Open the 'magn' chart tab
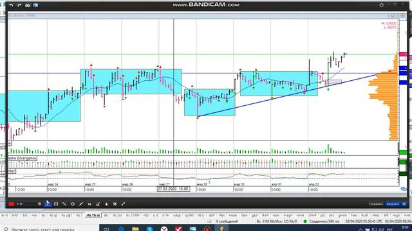The image size is (412, 231). click(x=288, y=216)
